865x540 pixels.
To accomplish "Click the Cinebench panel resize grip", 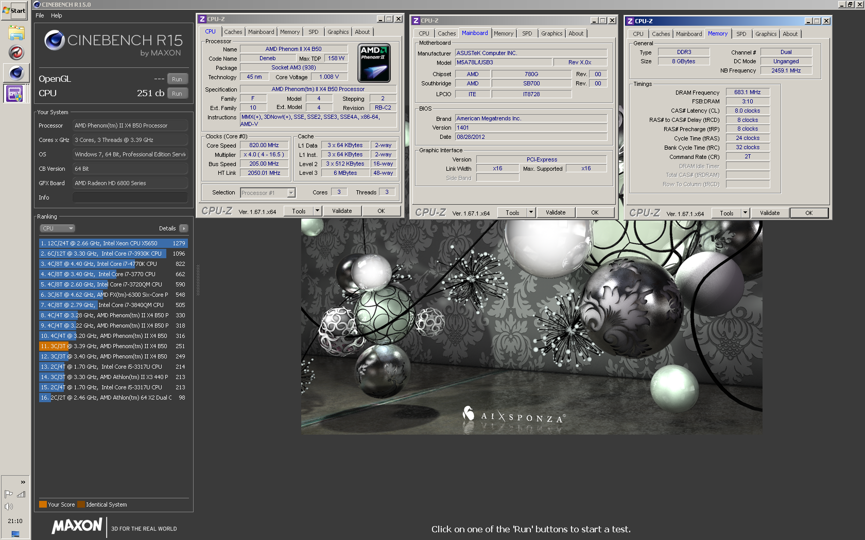I will [198, 280].
